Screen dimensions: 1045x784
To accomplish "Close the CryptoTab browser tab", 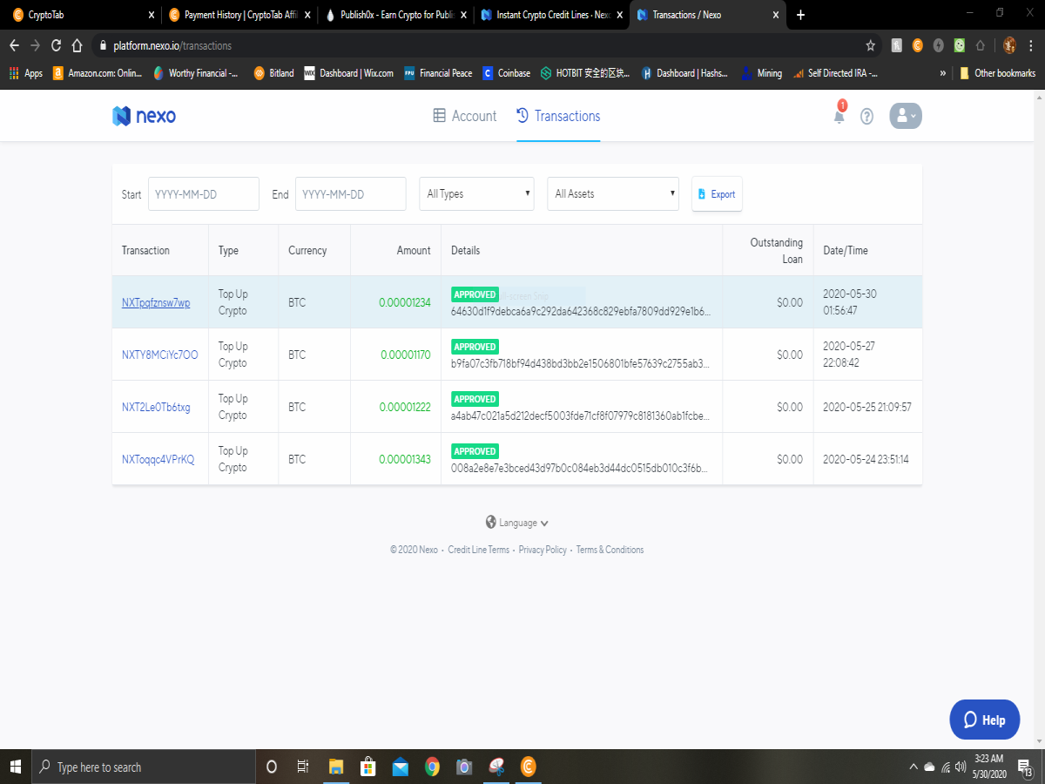I will pyautogui.click(x=152, y=15).
